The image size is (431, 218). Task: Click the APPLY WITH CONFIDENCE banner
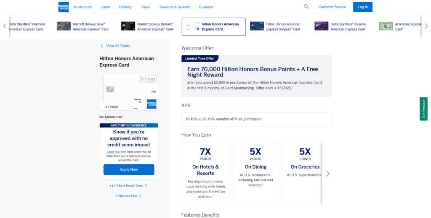click(129, 125)
